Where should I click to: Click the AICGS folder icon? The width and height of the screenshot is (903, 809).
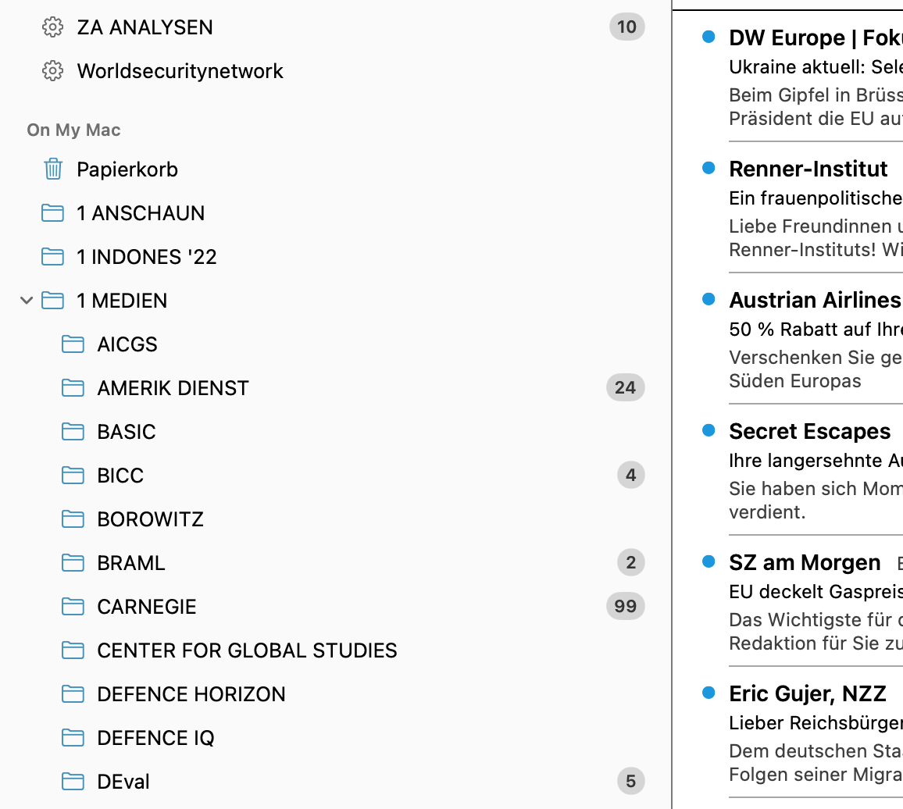point(73,344)
